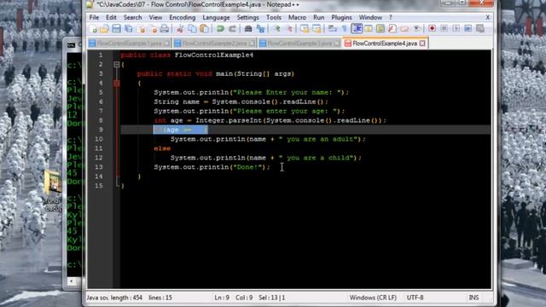
Task: Collapse the class code fold on line 2
Action: [116, 65]
